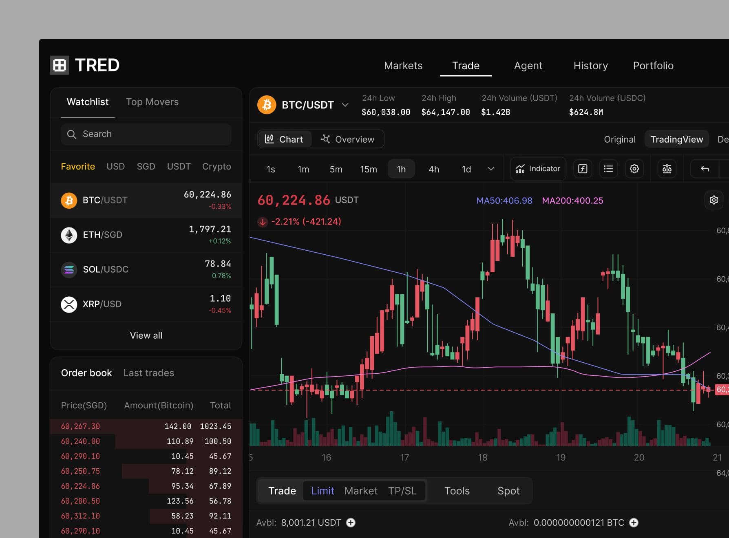
Task: Switch chart view to Chart
Action: tap(284, 139)
